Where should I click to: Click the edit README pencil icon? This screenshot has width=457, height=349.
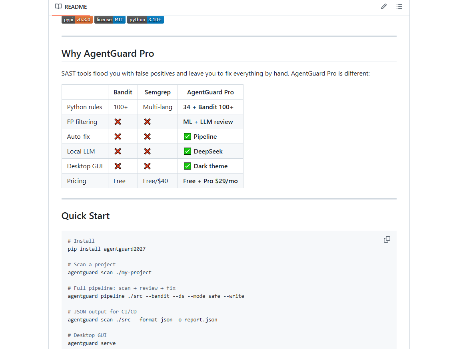[x=383, y=6]
